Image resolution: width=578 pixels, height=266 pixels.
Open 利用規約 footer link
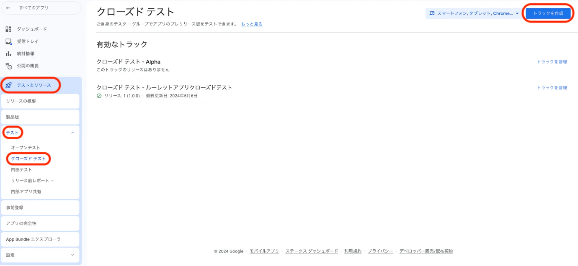pyautogui.click(x=353, y=251)
